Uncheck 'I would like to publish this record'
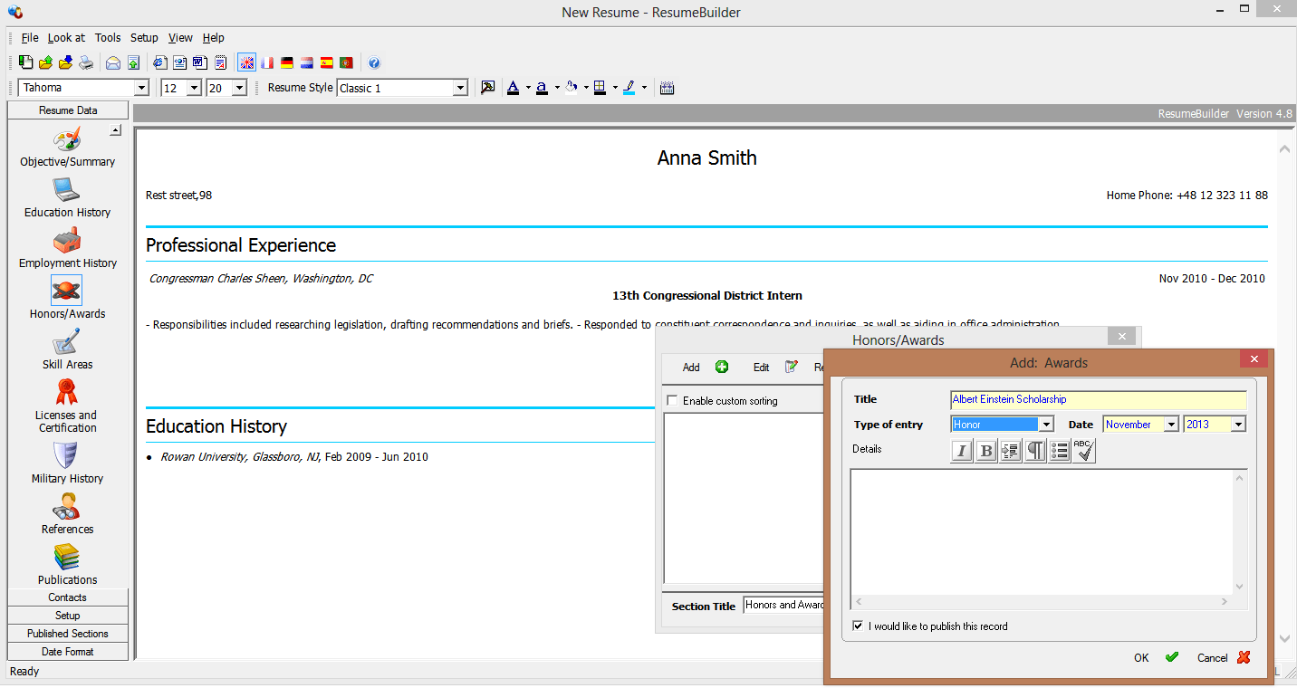Screen dimensions: 1297x688 pyautogui.click(x=858, y=626)
